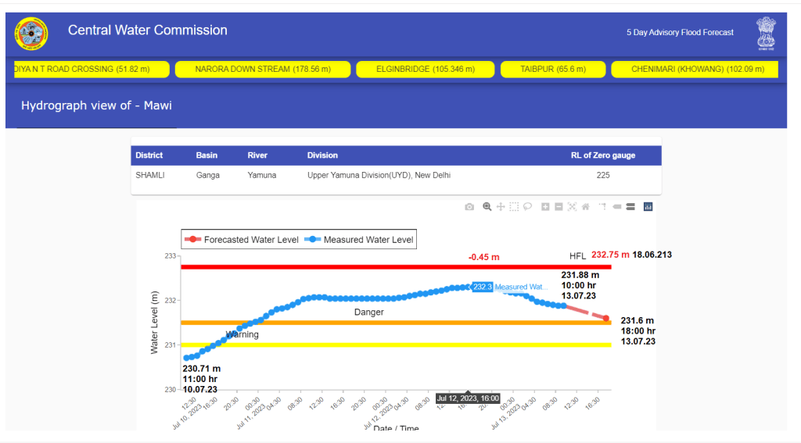Toggle Measured Water Level legend series
Image resolution: width=801 pixels, height=443 pixels.
(360, 240)
